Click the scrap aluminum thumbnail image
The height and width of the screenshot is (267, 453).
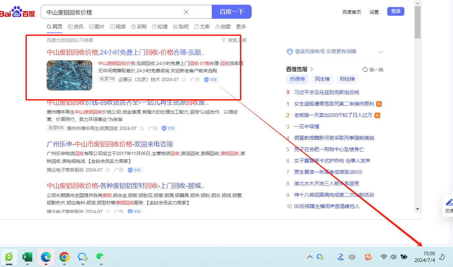tap(69, 75)
